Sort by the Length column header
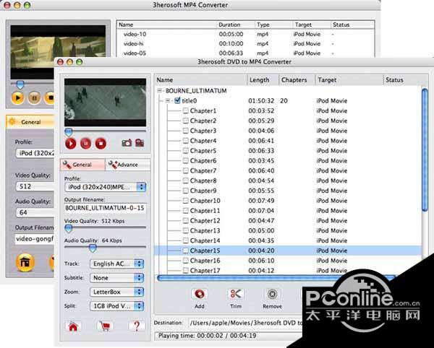Viewport: 434px width, 348px height. (x=263, y=80)
